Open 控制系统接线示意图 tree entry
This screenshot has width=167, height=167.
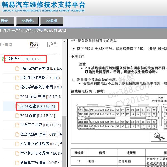click(x=41, y=87)
